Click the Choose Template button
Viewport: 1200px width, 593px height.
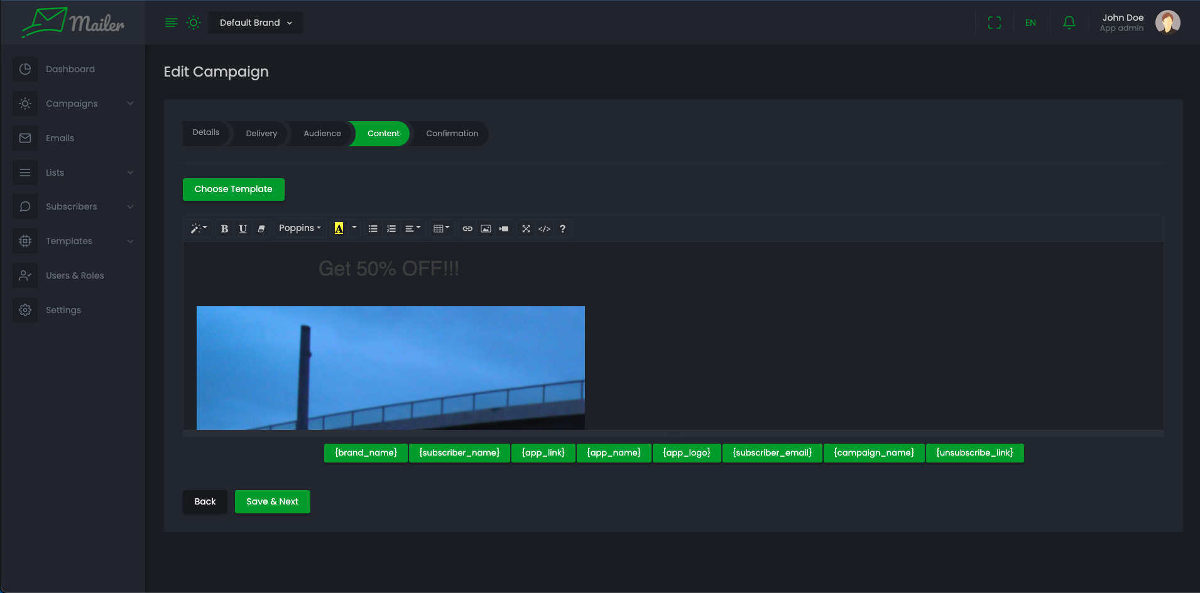[233, 190]
